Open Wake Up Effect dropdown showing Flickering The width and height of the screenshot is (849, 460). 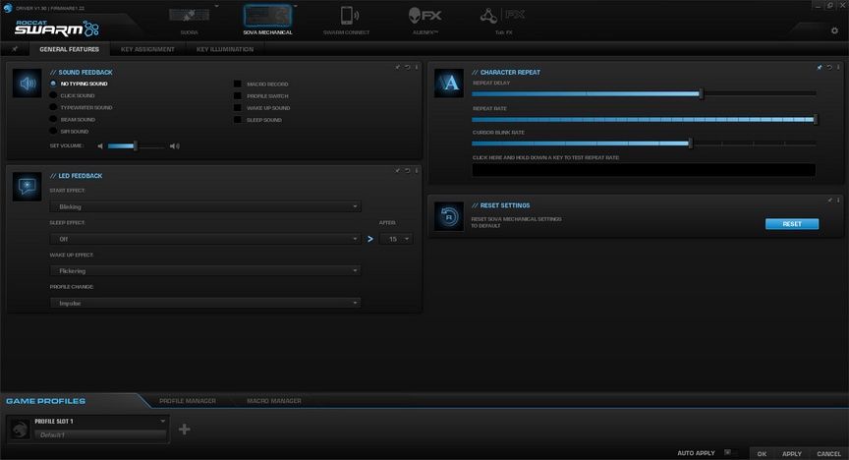pyautogui.click(x=205, y=271)
